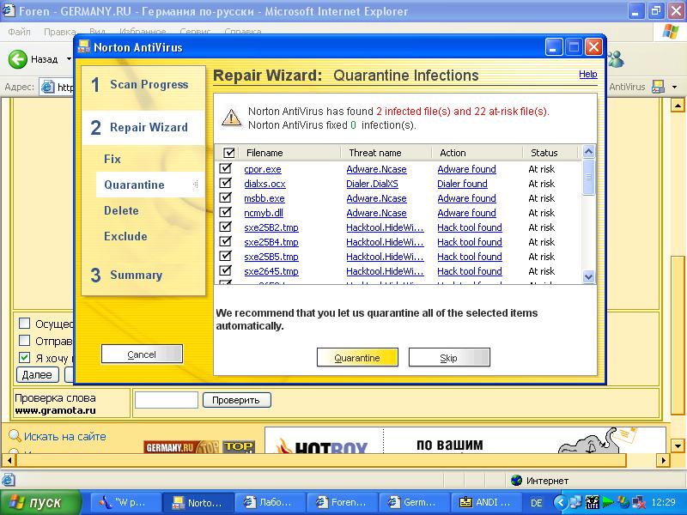Switch to the Norto... taskbar window
This screenshot has height=515, width=687.
coord(198,502)
